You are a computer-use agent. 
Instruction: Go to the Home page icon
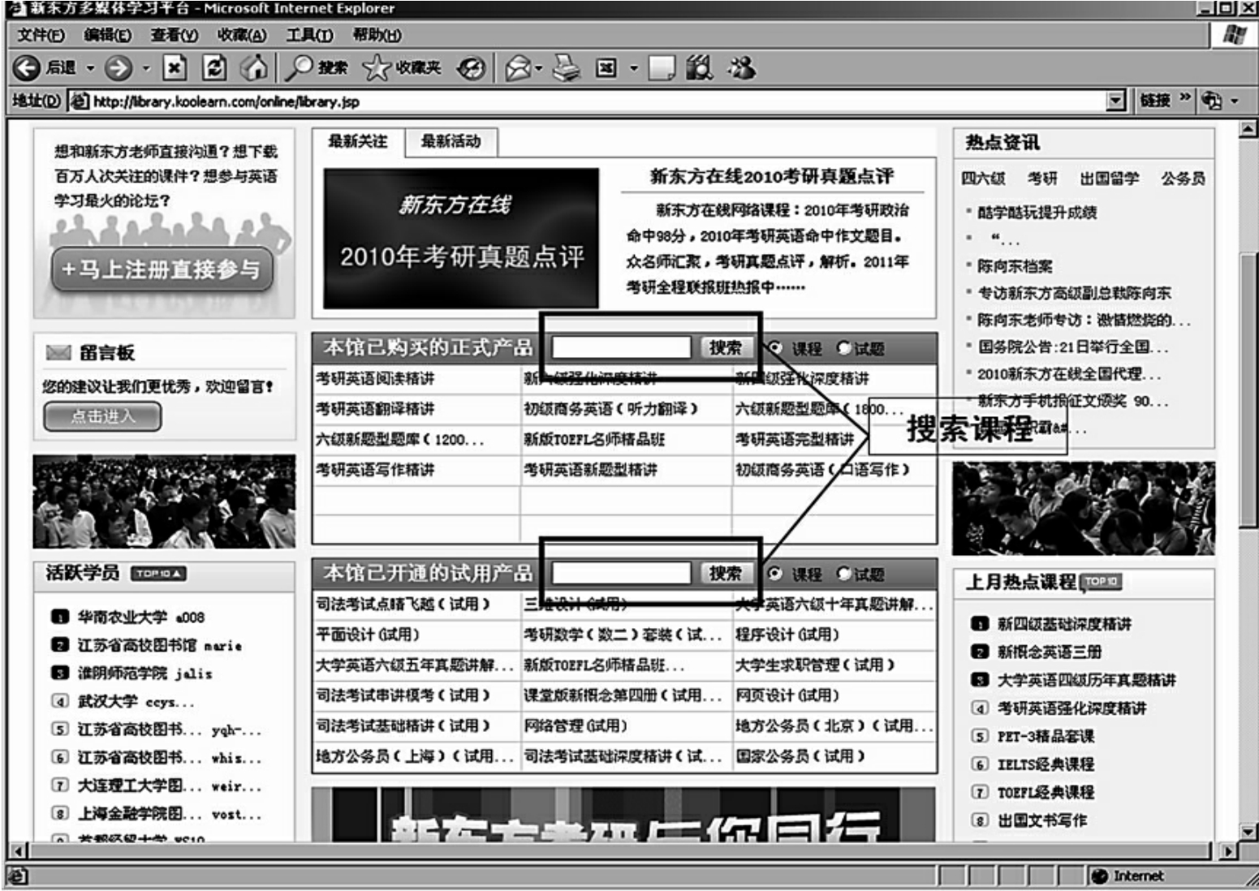pyautogui.click(x=254, y=67)
